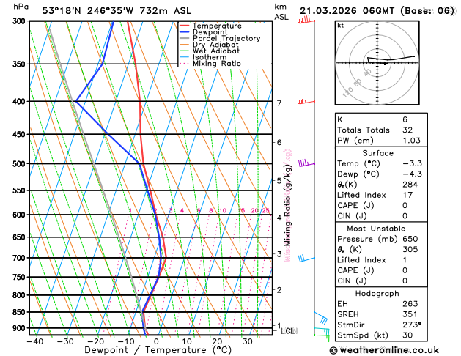The height and width of the screenshot is (356, 461).
Task: Click the 'kt' label in the hodograph
Action: coord(341,26)
